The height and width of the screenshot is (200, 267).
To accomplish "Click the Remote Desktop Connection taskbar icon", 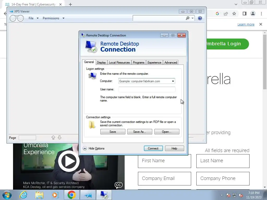I will 104,195.
